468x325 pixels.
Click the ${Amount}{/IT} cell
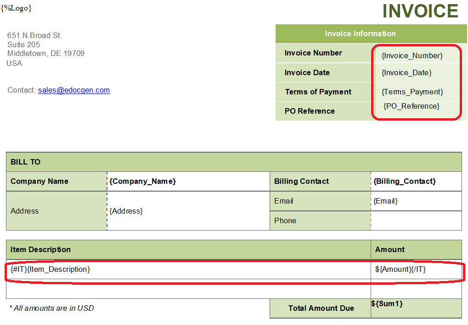400,270
